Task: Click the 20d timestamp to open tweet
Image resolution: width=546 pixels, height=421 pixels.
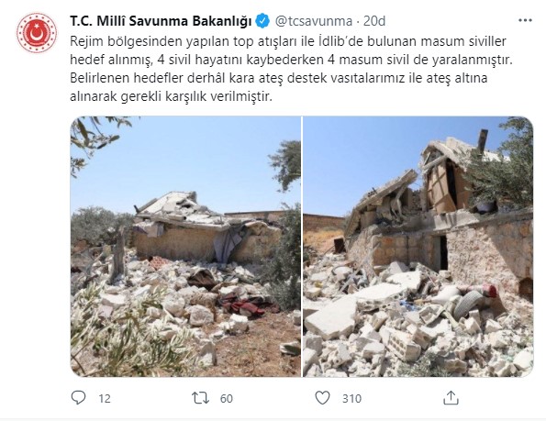Action: (374, 21)
